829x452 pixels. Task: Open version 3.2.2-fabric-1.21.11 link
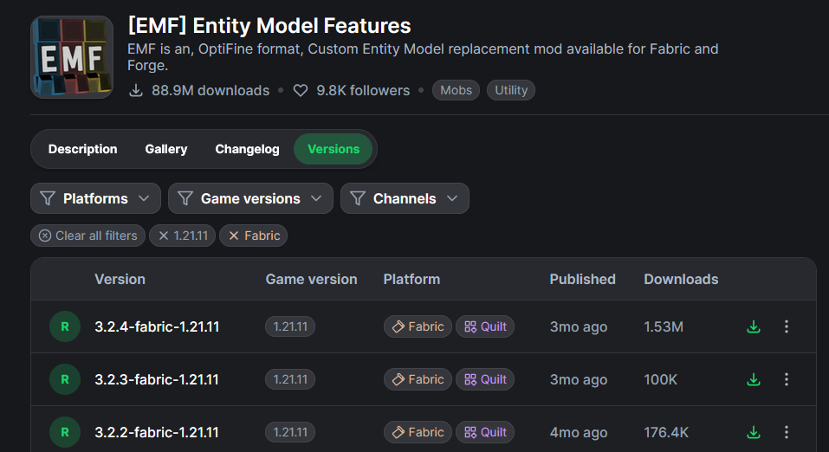tap(157, 432)
